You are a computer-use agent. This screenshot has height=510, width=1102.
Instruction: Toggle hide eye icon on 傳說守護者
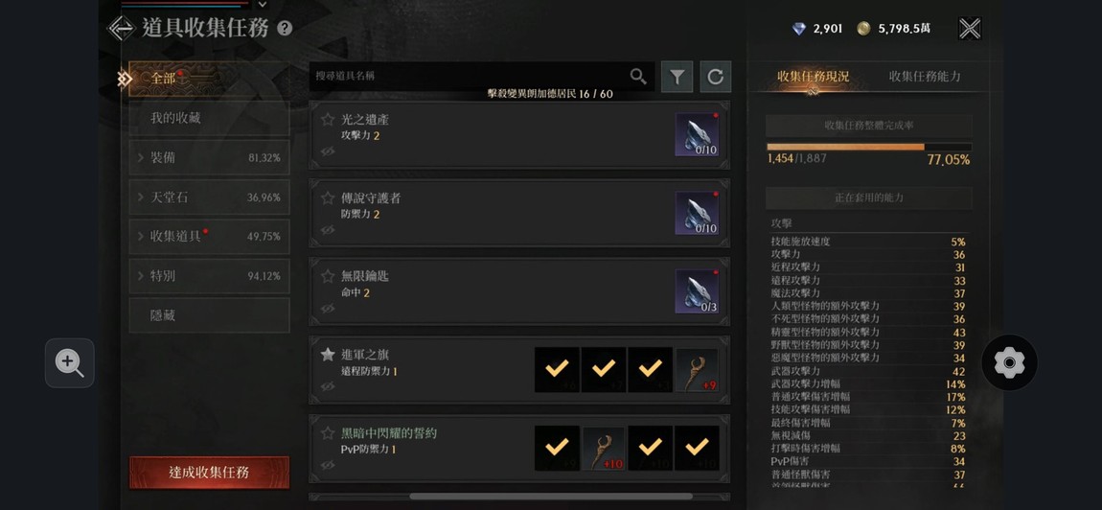[x=328, y=230]
